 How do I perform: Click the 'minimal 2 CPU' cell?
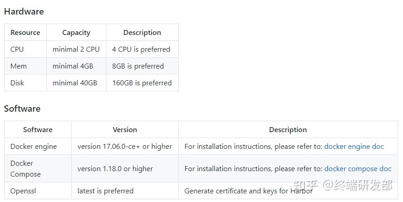click(76, 49)
